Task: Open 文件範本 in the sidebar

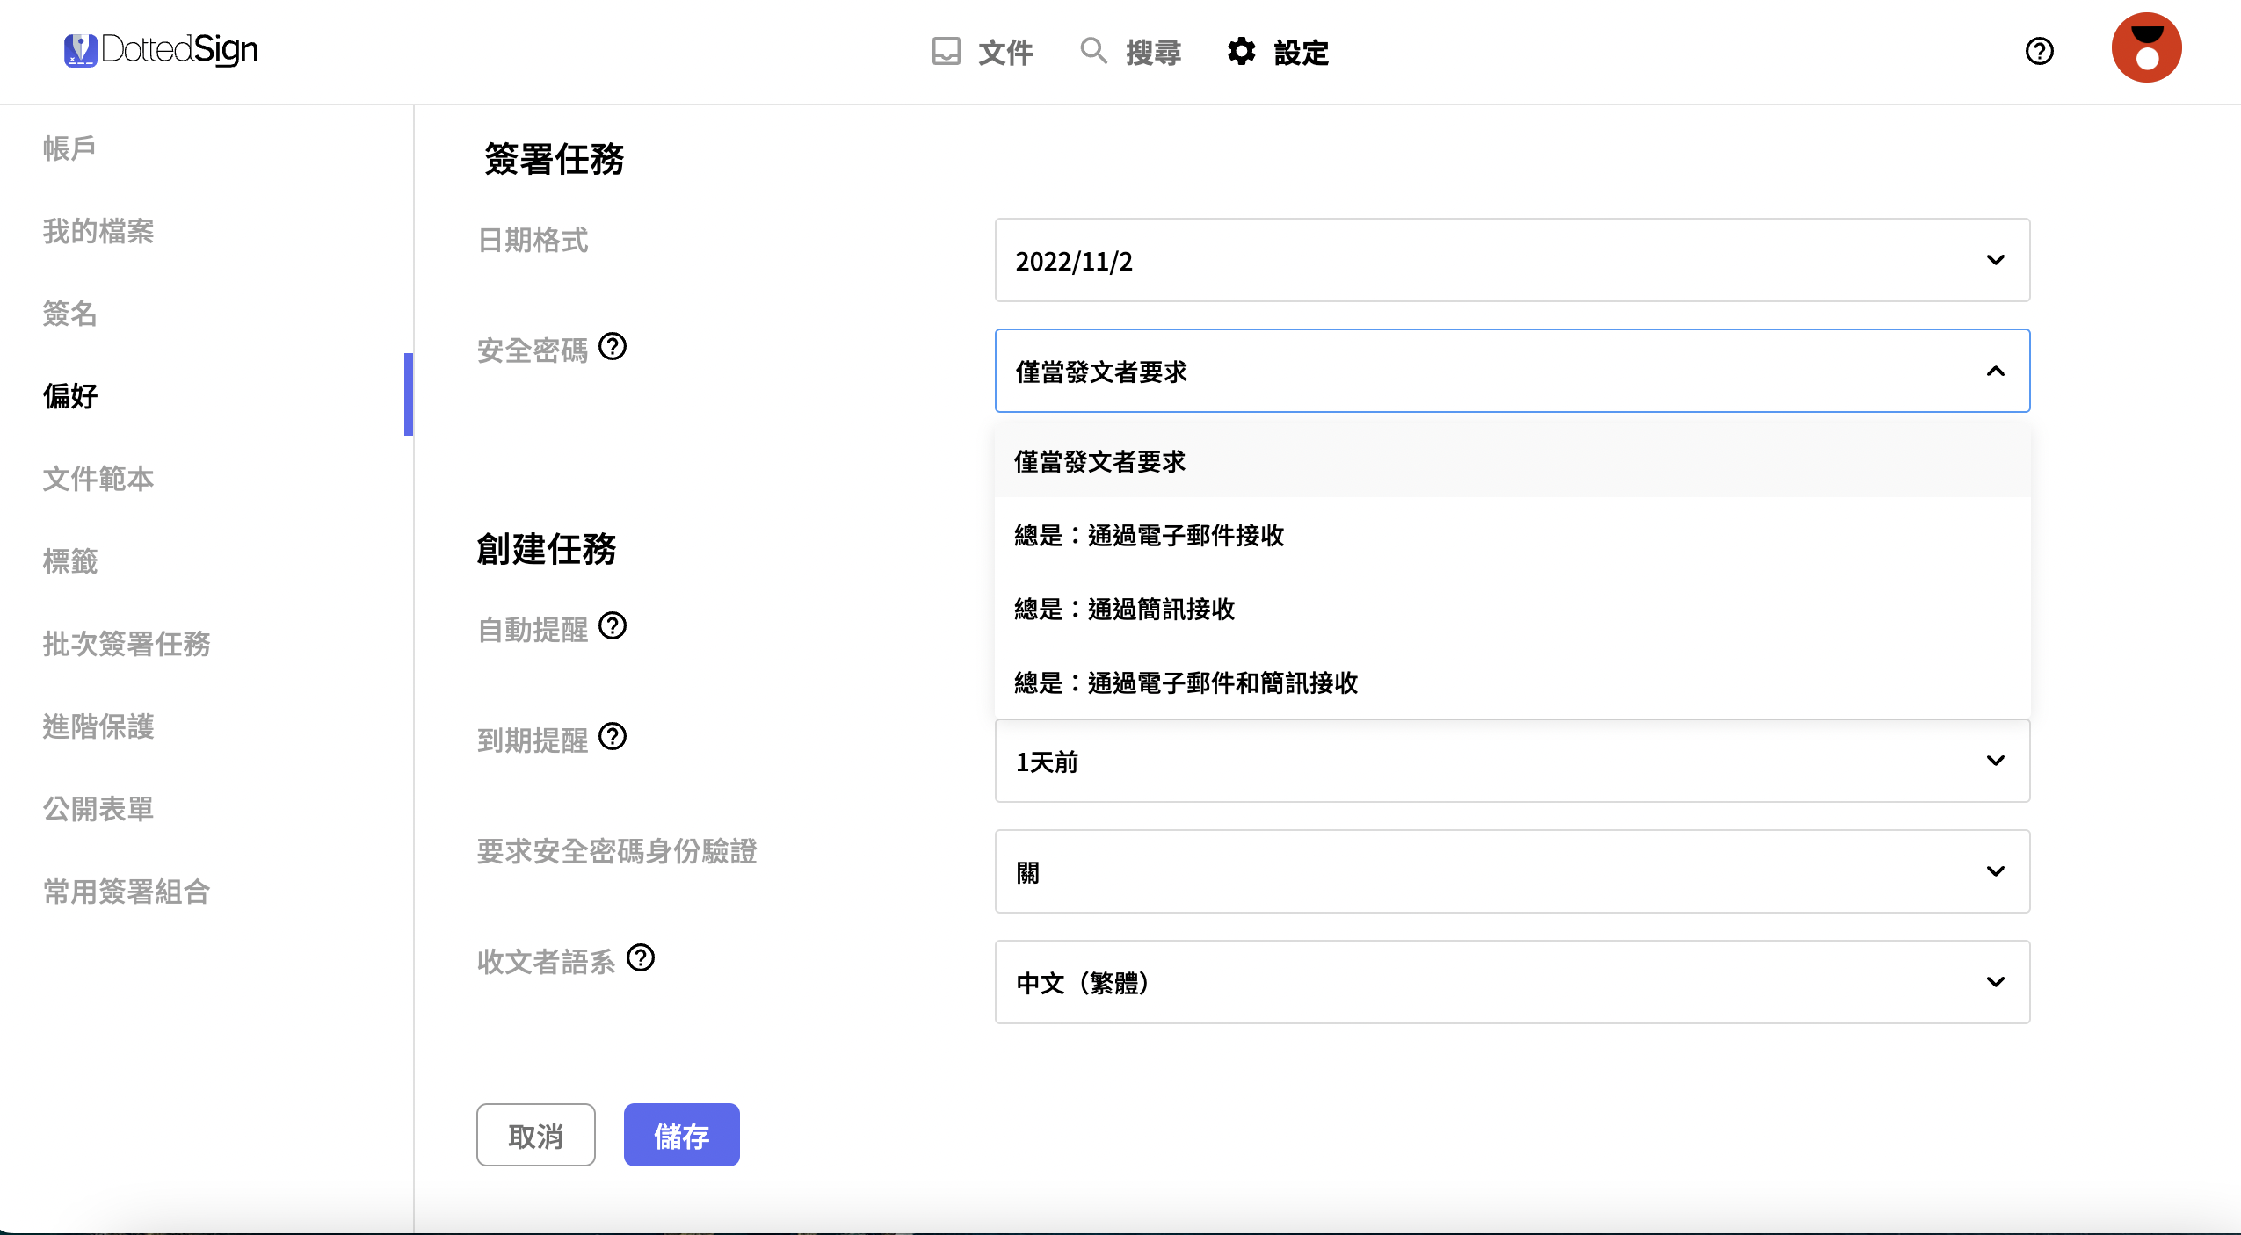Action: point(98,479)
